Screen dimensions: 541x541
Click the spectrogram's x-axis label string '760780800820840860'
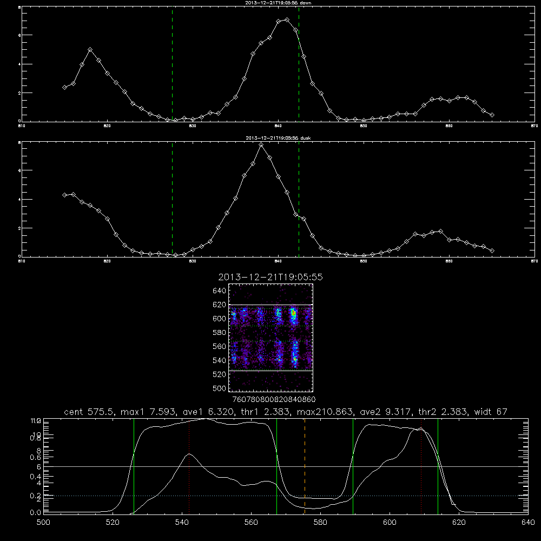coord(274,399)
